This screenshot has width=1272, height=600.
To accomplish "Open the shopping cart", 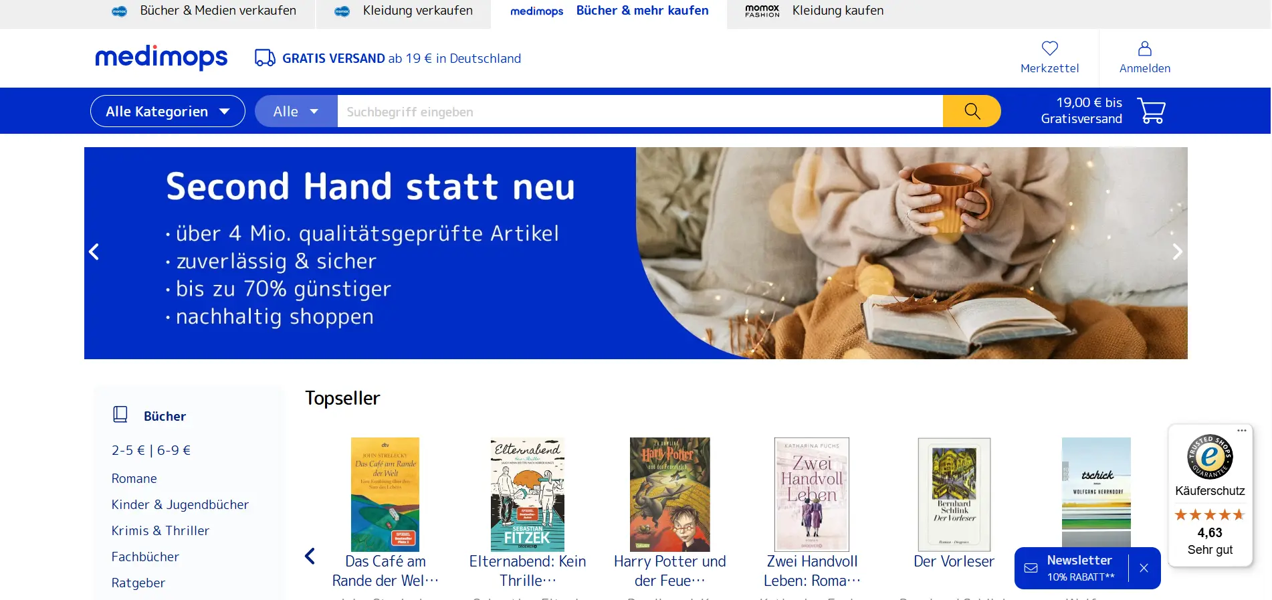I will [1151, 111].
